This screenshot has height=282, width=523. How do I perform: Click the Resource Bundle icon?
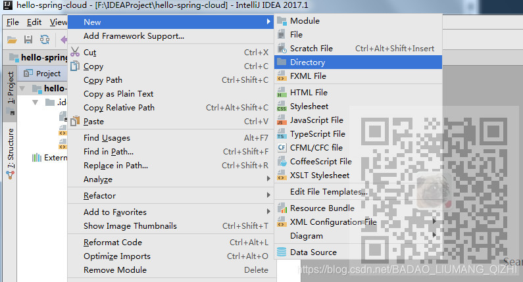coord(282,208)
